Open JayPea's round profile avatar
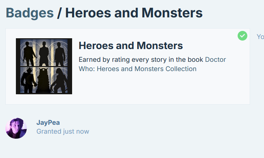This screenshot has width=264, height=158. click(x=16, y=128)
